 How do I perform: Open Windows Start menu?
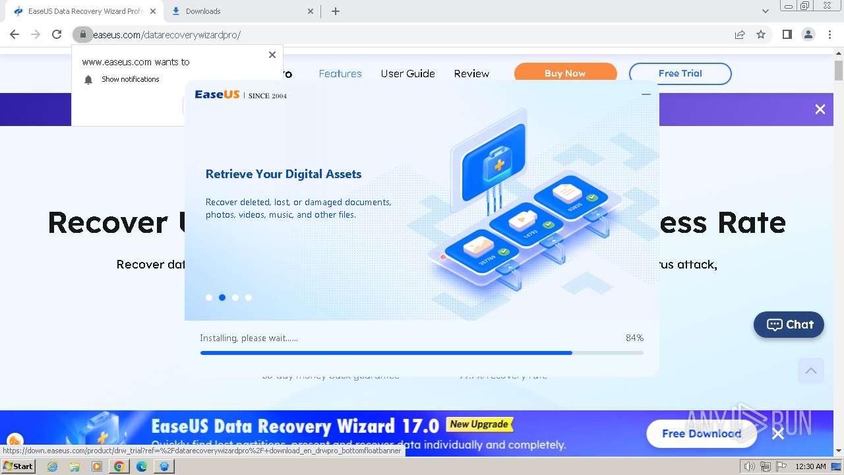click(x=18, y=466)
